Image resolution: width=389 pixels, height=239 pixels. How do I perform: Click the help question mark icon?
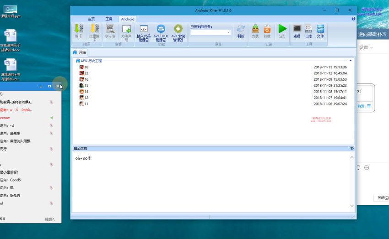click(x=353, y=19)
